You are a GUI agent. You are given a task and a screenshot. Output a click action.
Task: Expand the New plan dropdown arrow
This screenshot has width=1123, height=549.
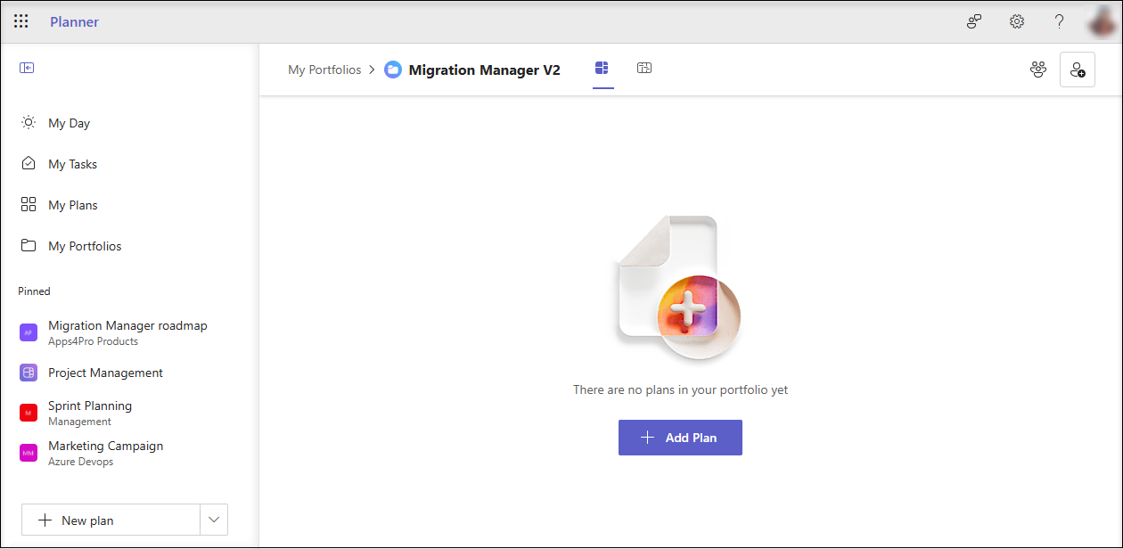(214, 520)
